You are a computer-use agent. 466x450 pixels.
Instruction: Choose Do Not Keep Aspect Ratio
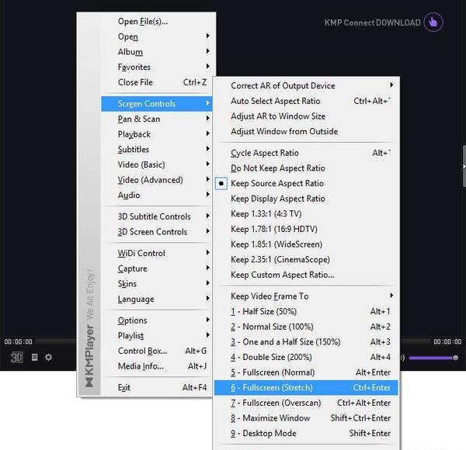click(306, 168)
